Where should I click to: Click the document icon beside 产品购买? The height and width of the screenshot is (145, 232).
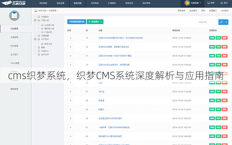point(39,16)
